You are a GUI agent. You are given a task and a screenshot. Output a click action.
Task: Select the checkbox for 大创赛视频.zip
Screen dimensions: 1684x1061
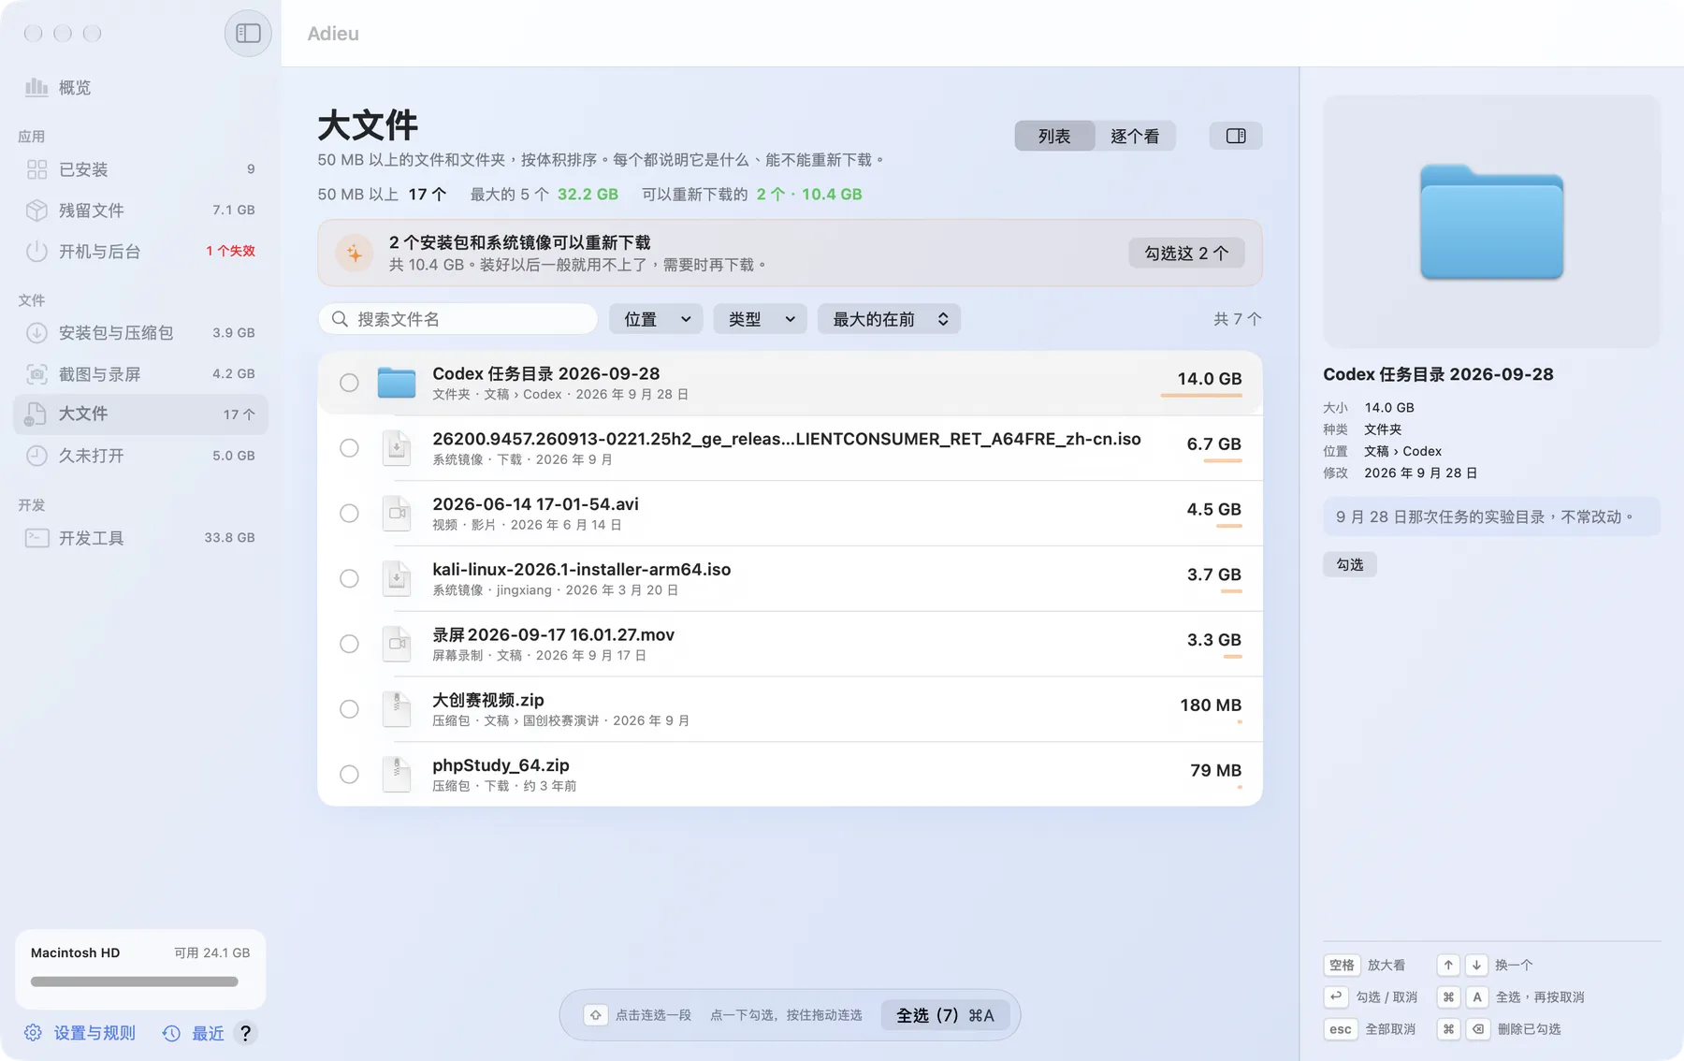pos(349,708)
